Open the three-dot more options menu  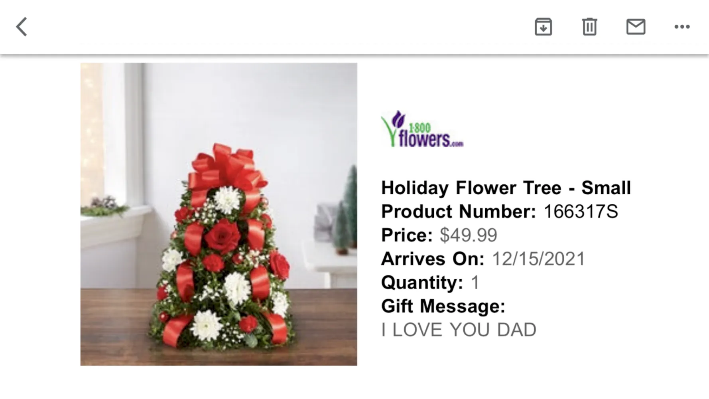click(x=682, y=27)
